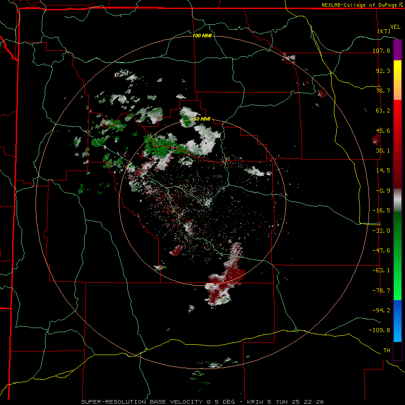Select the 107.8 legend value
This screenshot has height=405, width=405.
click(x=381, y=50)
